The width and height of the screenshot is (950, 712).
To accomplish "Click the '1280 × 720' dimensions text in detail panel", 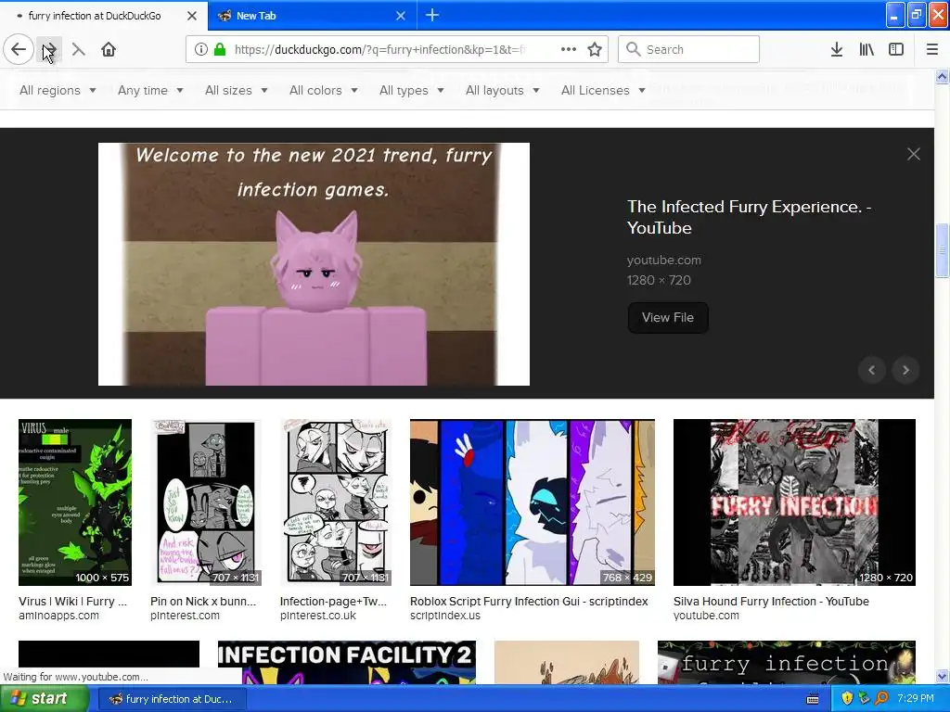I will [659, 280].
